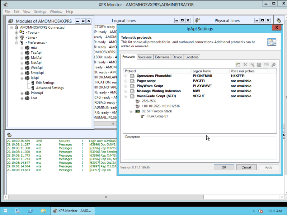287x215 pixels.
Task: Open File Explorer from the taskbar
Action: (43, 211)
